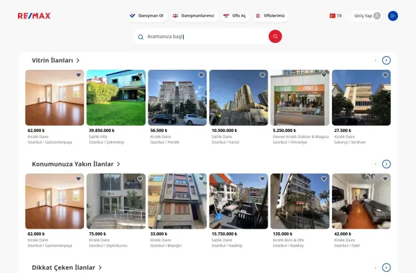Favorite the 15.750.000 ₺ Kadıköy listing
Image resolution: width=416 pixels, height=273 pixels.
[x=262, y=179]
